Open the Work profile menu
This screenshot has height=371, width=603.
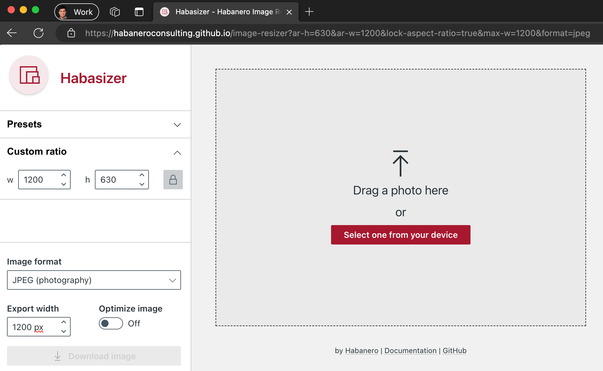click(77, 12)
